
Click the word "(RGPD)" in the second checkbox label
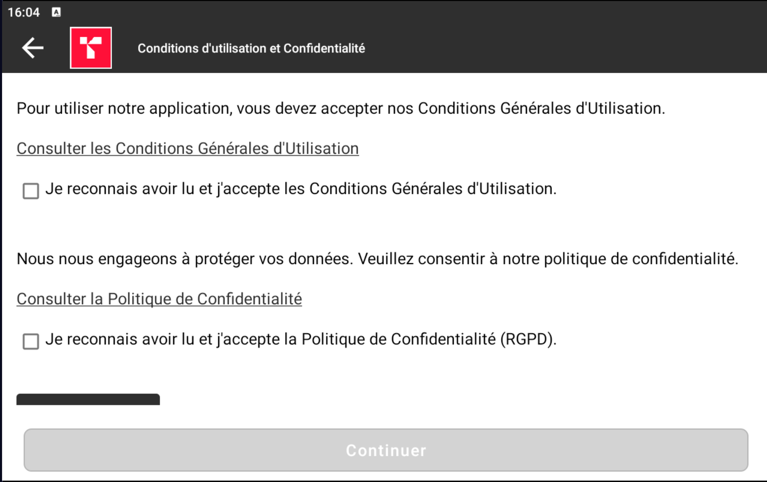click(x=528, y=339)
